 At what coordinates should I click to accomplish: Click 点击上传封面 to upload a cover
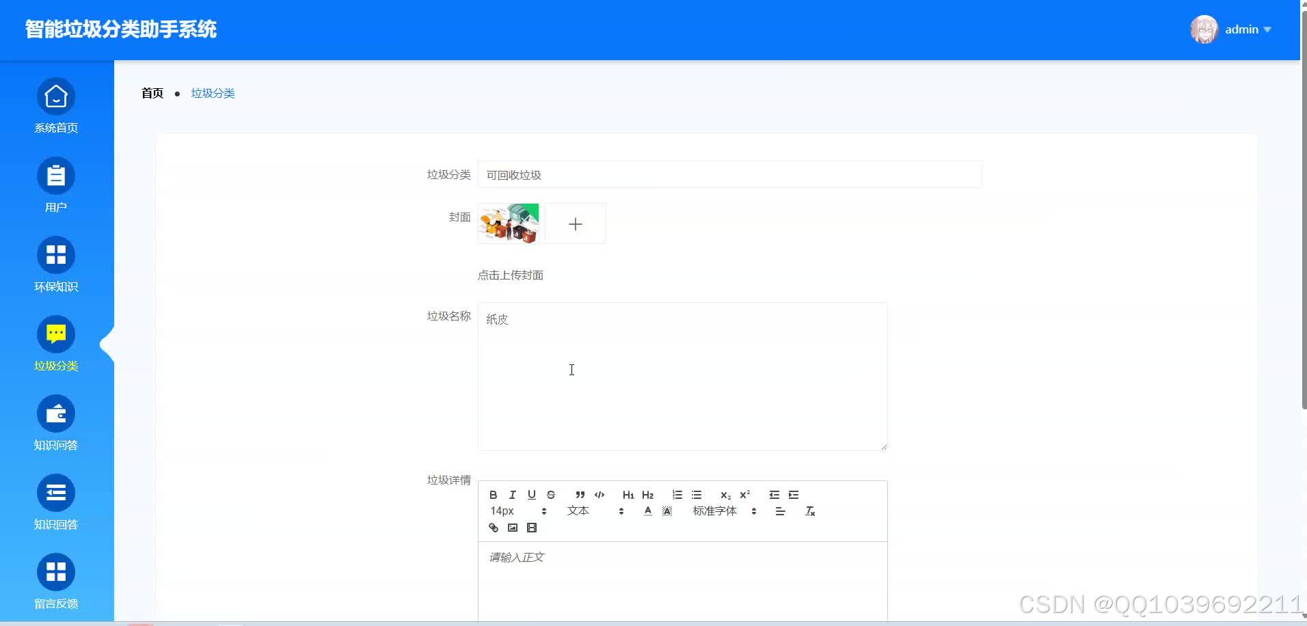tap(511, 275)
